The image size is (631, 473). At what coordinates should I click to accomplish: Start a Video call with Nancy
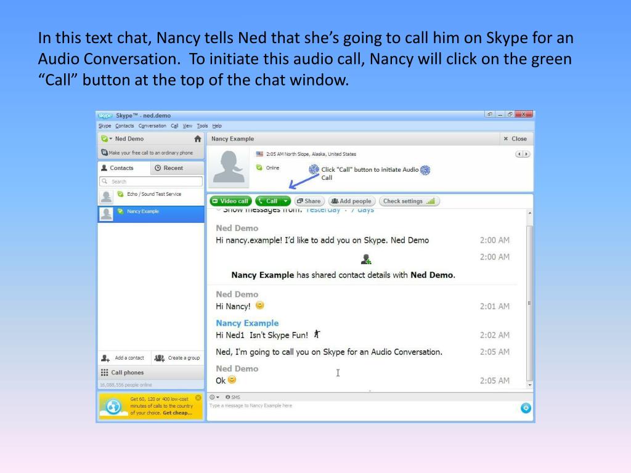point(230,201)
